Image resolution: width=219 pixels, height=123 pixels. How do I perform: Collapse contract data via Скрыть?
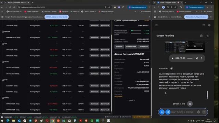[x=131, y=100]
